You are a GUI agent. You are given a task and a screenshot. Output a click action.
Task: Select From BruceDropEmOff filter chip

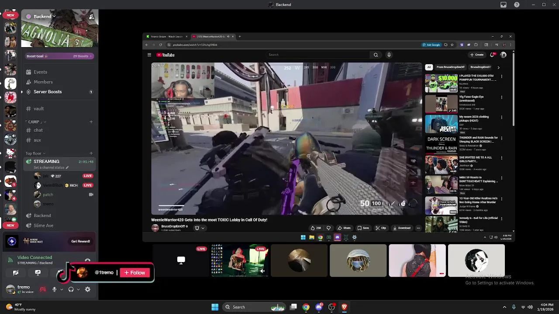point(450,67)
